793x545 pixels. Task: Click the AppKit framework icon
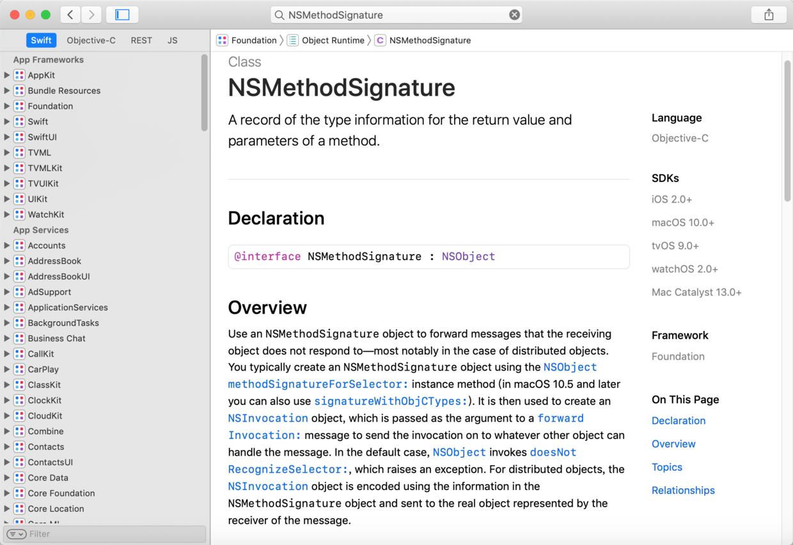pyautogui.click(x=19, y=75)
